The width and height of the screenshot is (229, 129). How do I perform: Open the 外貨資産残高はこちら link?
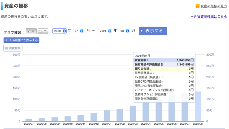click(209, 17)
